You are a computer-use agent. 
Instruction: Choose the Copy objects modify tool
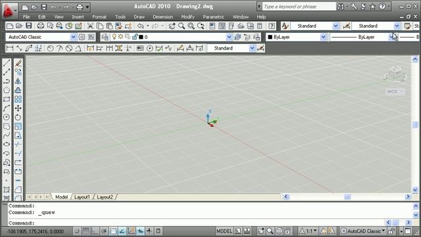point(18,72)
